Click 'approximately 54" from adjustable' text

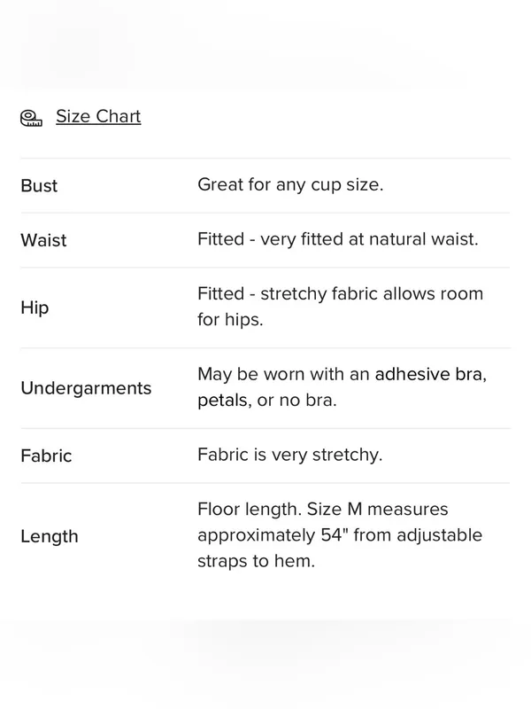tap(340, 535)
